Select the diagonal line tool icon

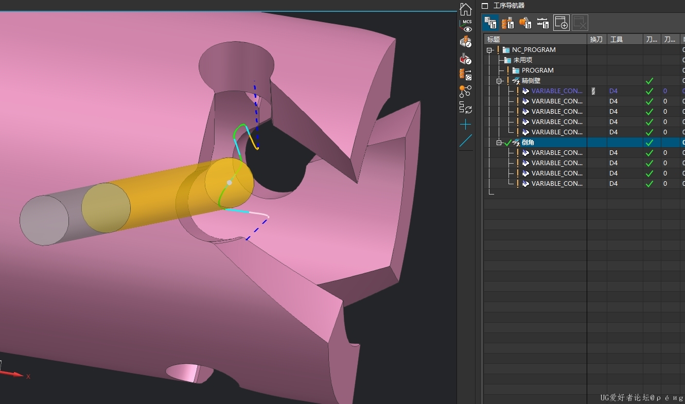465,140
